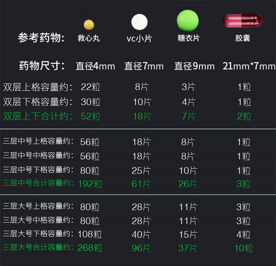Click the 药物尺寸 heading
The width and height of the screenshot is (276, 266).
[x=42, y=66]
